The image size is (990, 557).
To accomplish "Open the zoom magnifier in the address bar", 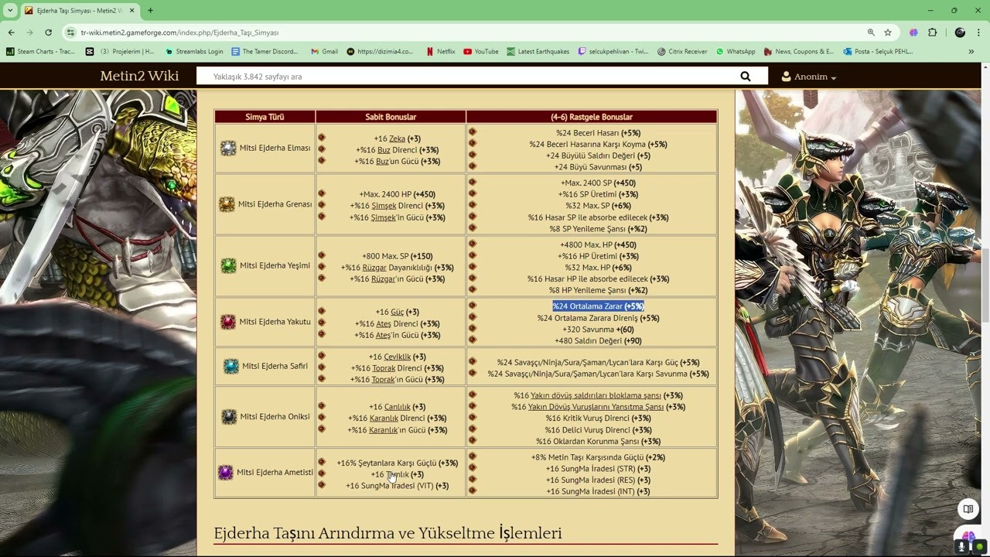I will (871, 32).
